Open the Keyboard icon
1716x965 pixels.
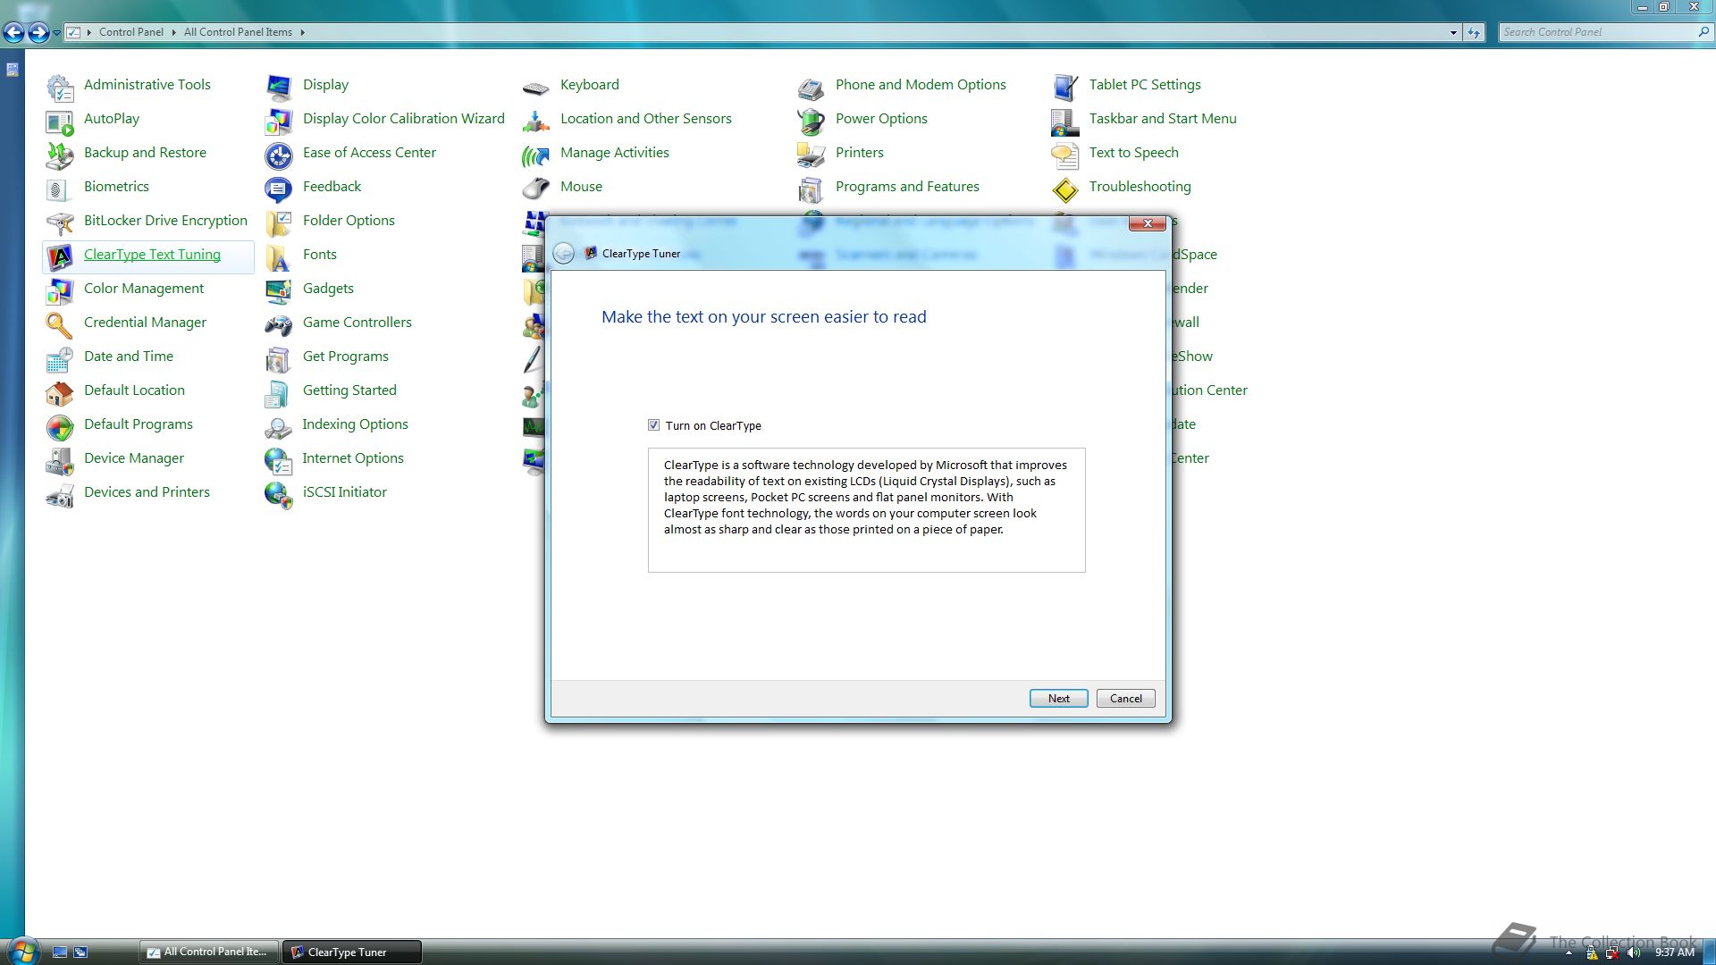[536, 88]
